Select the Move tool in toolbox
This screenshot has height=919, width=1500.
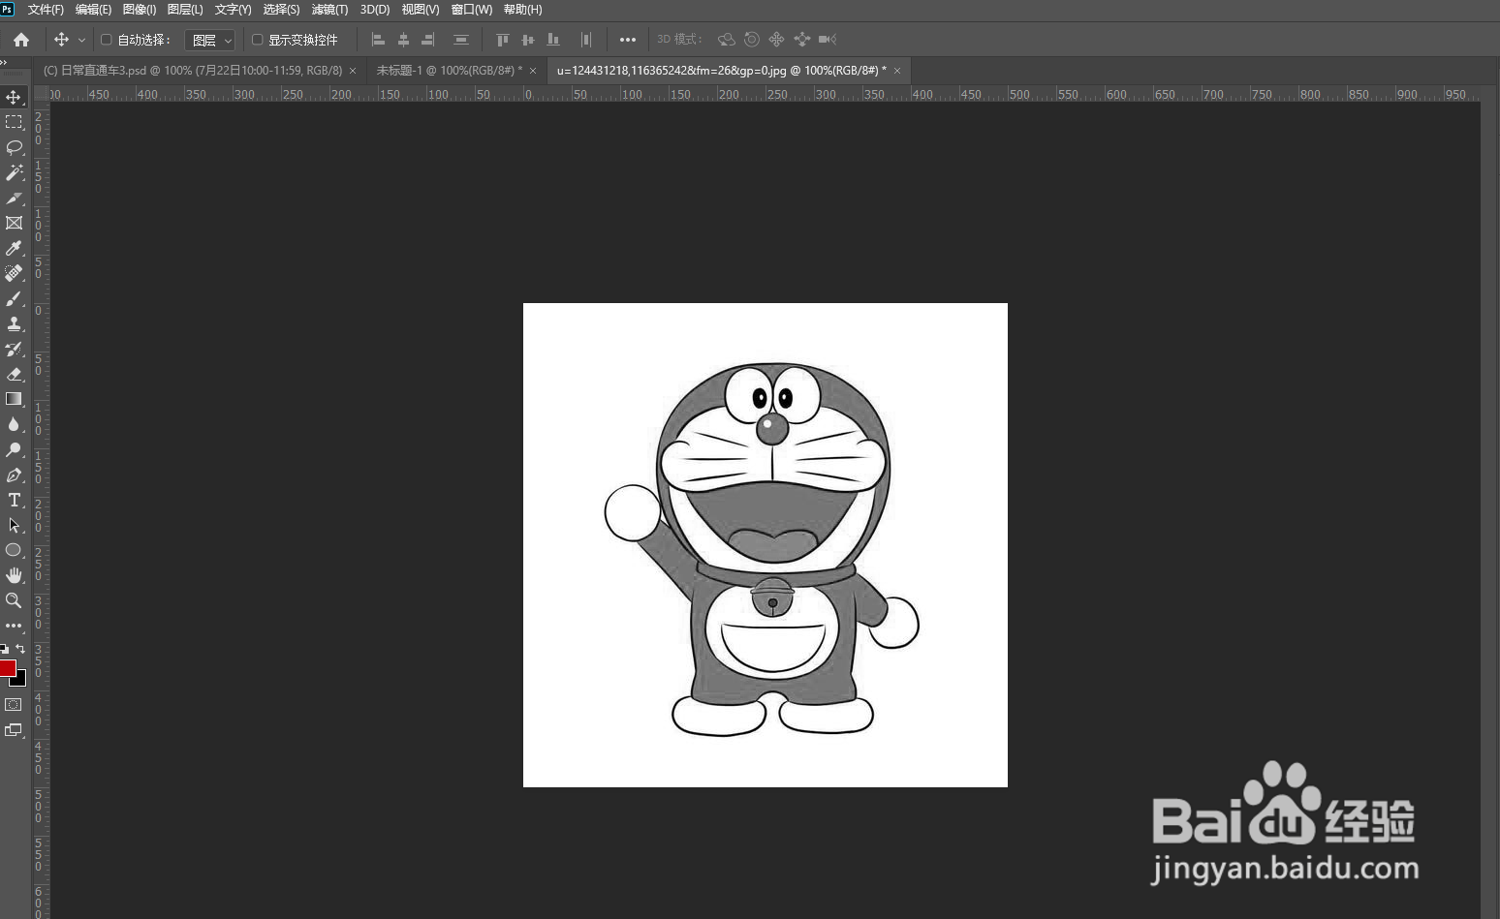(x=14, y=97)
